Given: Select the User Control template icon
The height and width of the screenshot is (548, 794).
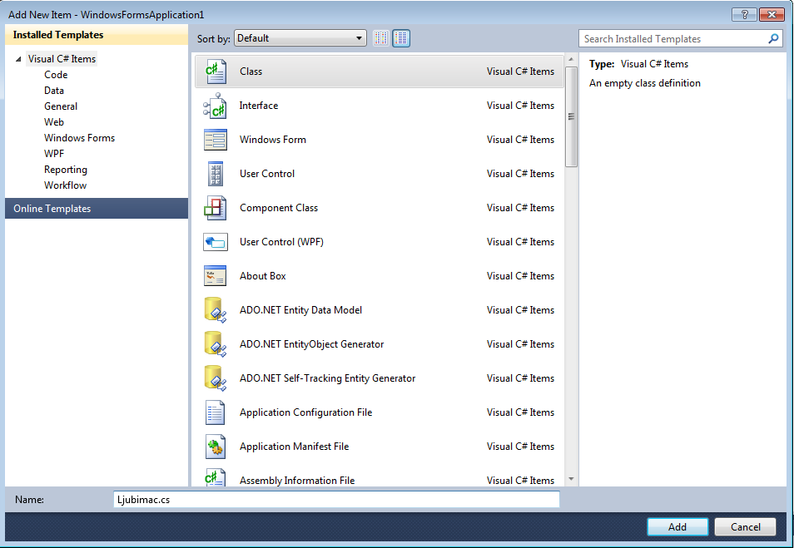Looking at the screenshot, I should (216, 174).
